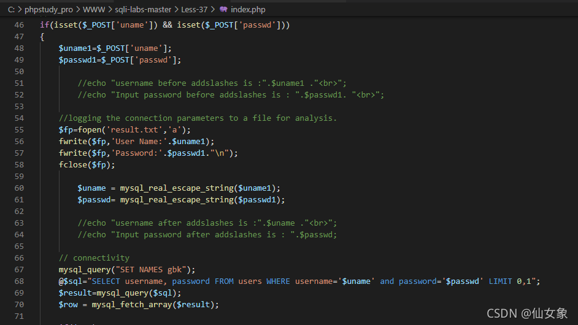The height and width of the screenshot is (325, 578).
Task: Expand chevron after Less-37 in breadcrumb
Action: tap(213, 9)
